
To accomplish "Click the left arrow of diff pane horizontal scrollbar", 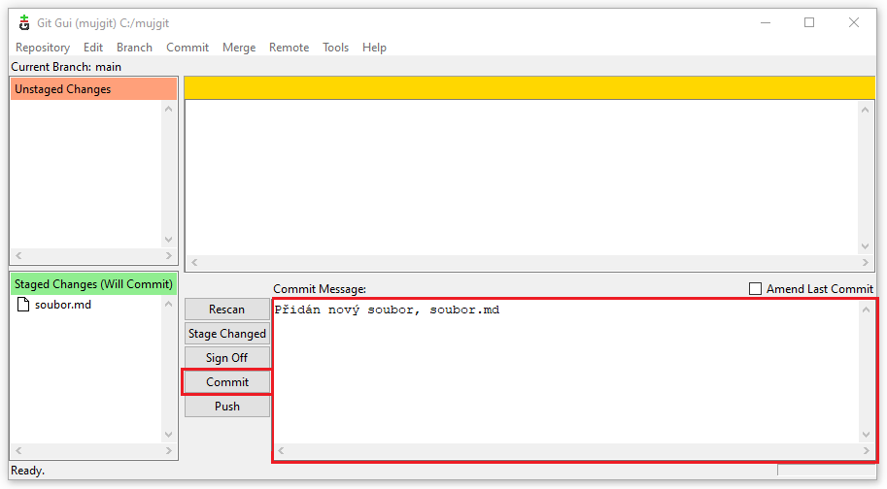I will (194, 262).
